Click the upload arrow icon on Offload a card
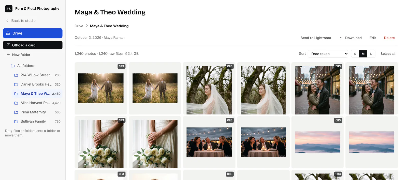 8,45
